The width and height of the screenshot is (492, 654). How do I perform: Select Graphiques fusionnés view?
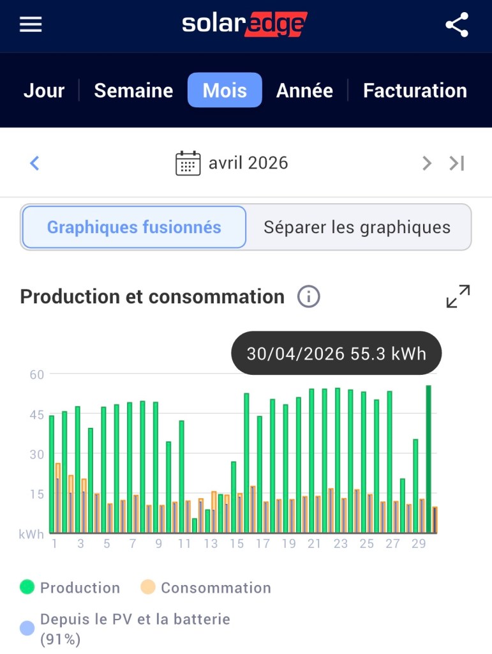[x=134, y=227]
